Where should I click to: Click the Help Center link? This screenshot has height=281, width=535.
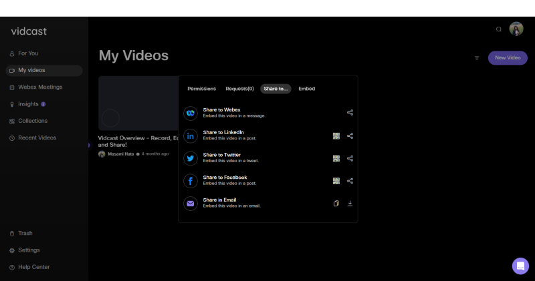coord(33,267)
